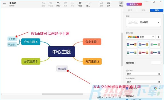Image resolution: width=164 pixels, height=100 pixels.
Task: Toggle the 彩虹分支 rainbow branch checkbox
Action: tap(127, 88)
